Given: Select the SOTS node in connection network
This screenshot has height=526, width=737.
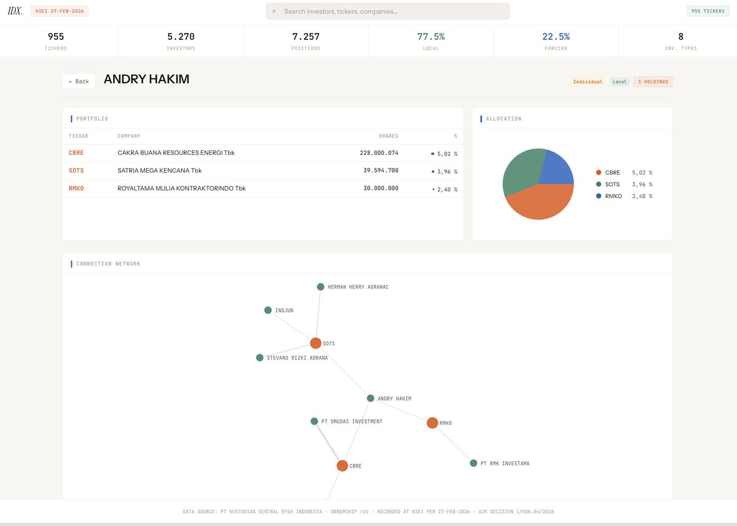Looking at the screenshot, I should (x=316, y=343).
